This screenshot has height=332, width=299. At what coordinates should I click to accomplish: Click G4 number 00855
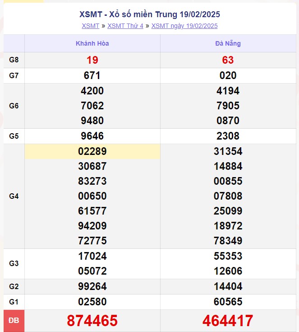[x=228, y=181]
